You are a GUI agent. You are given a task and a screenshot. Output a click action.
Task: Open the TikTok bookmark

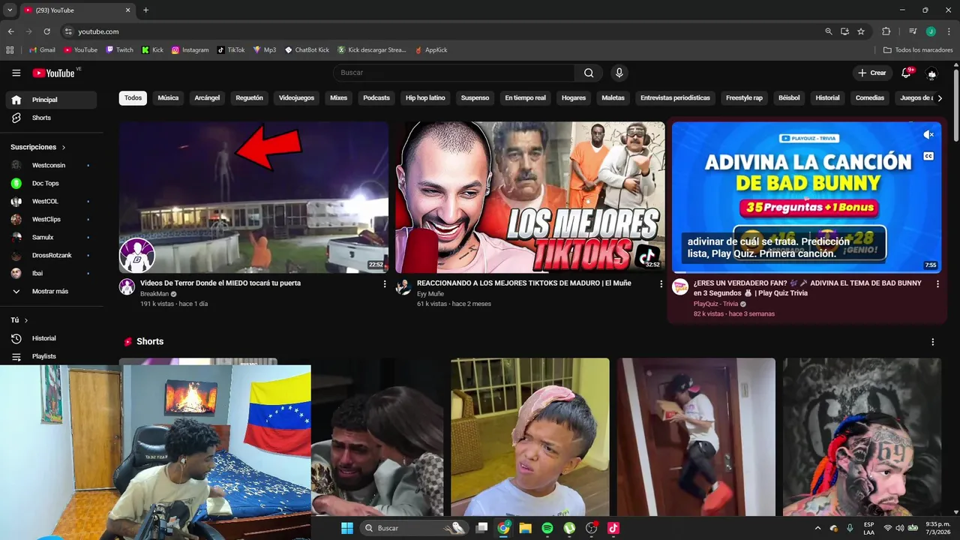pos(231,50)
